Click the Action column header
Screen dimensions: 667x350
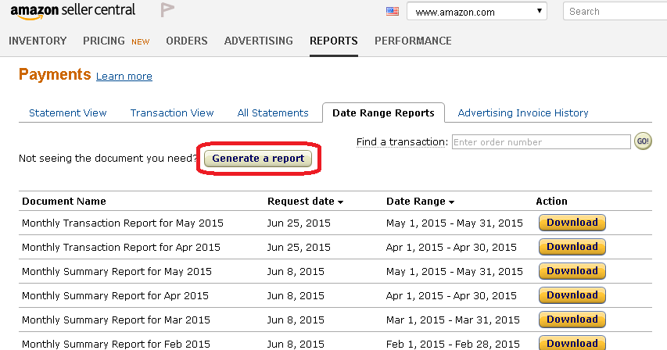551,202
